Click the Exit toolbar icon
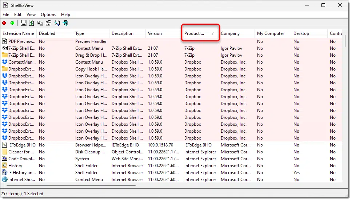The height and width of the screenshot is (201, 352). [65, 23]
